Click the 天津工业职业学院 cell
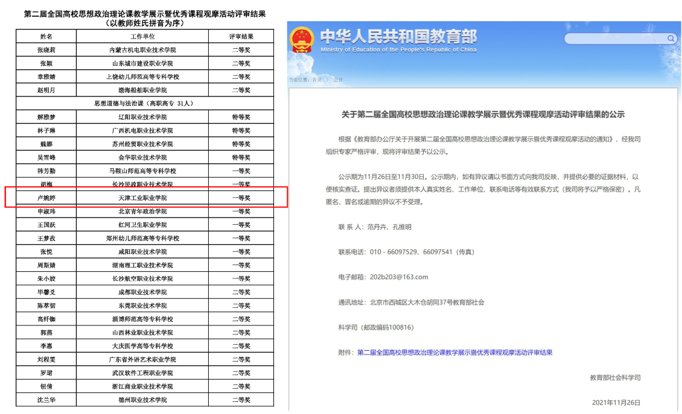This screenshot has width=682, height=414. [x=142, y=198]
